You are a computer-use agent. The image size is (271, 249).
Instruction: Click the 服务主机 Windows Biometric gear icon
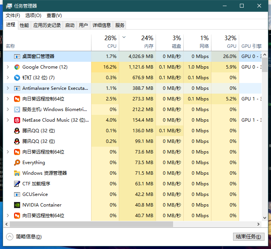pos(17,110)
